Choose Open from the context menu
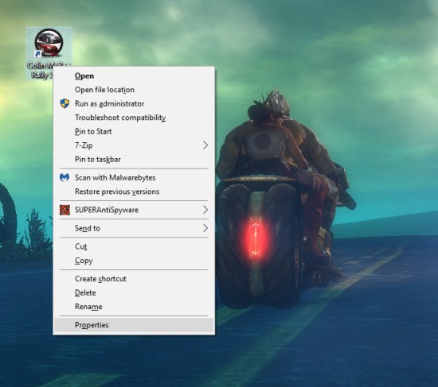The height and width of the screenshot is (387, 438). 134,75
